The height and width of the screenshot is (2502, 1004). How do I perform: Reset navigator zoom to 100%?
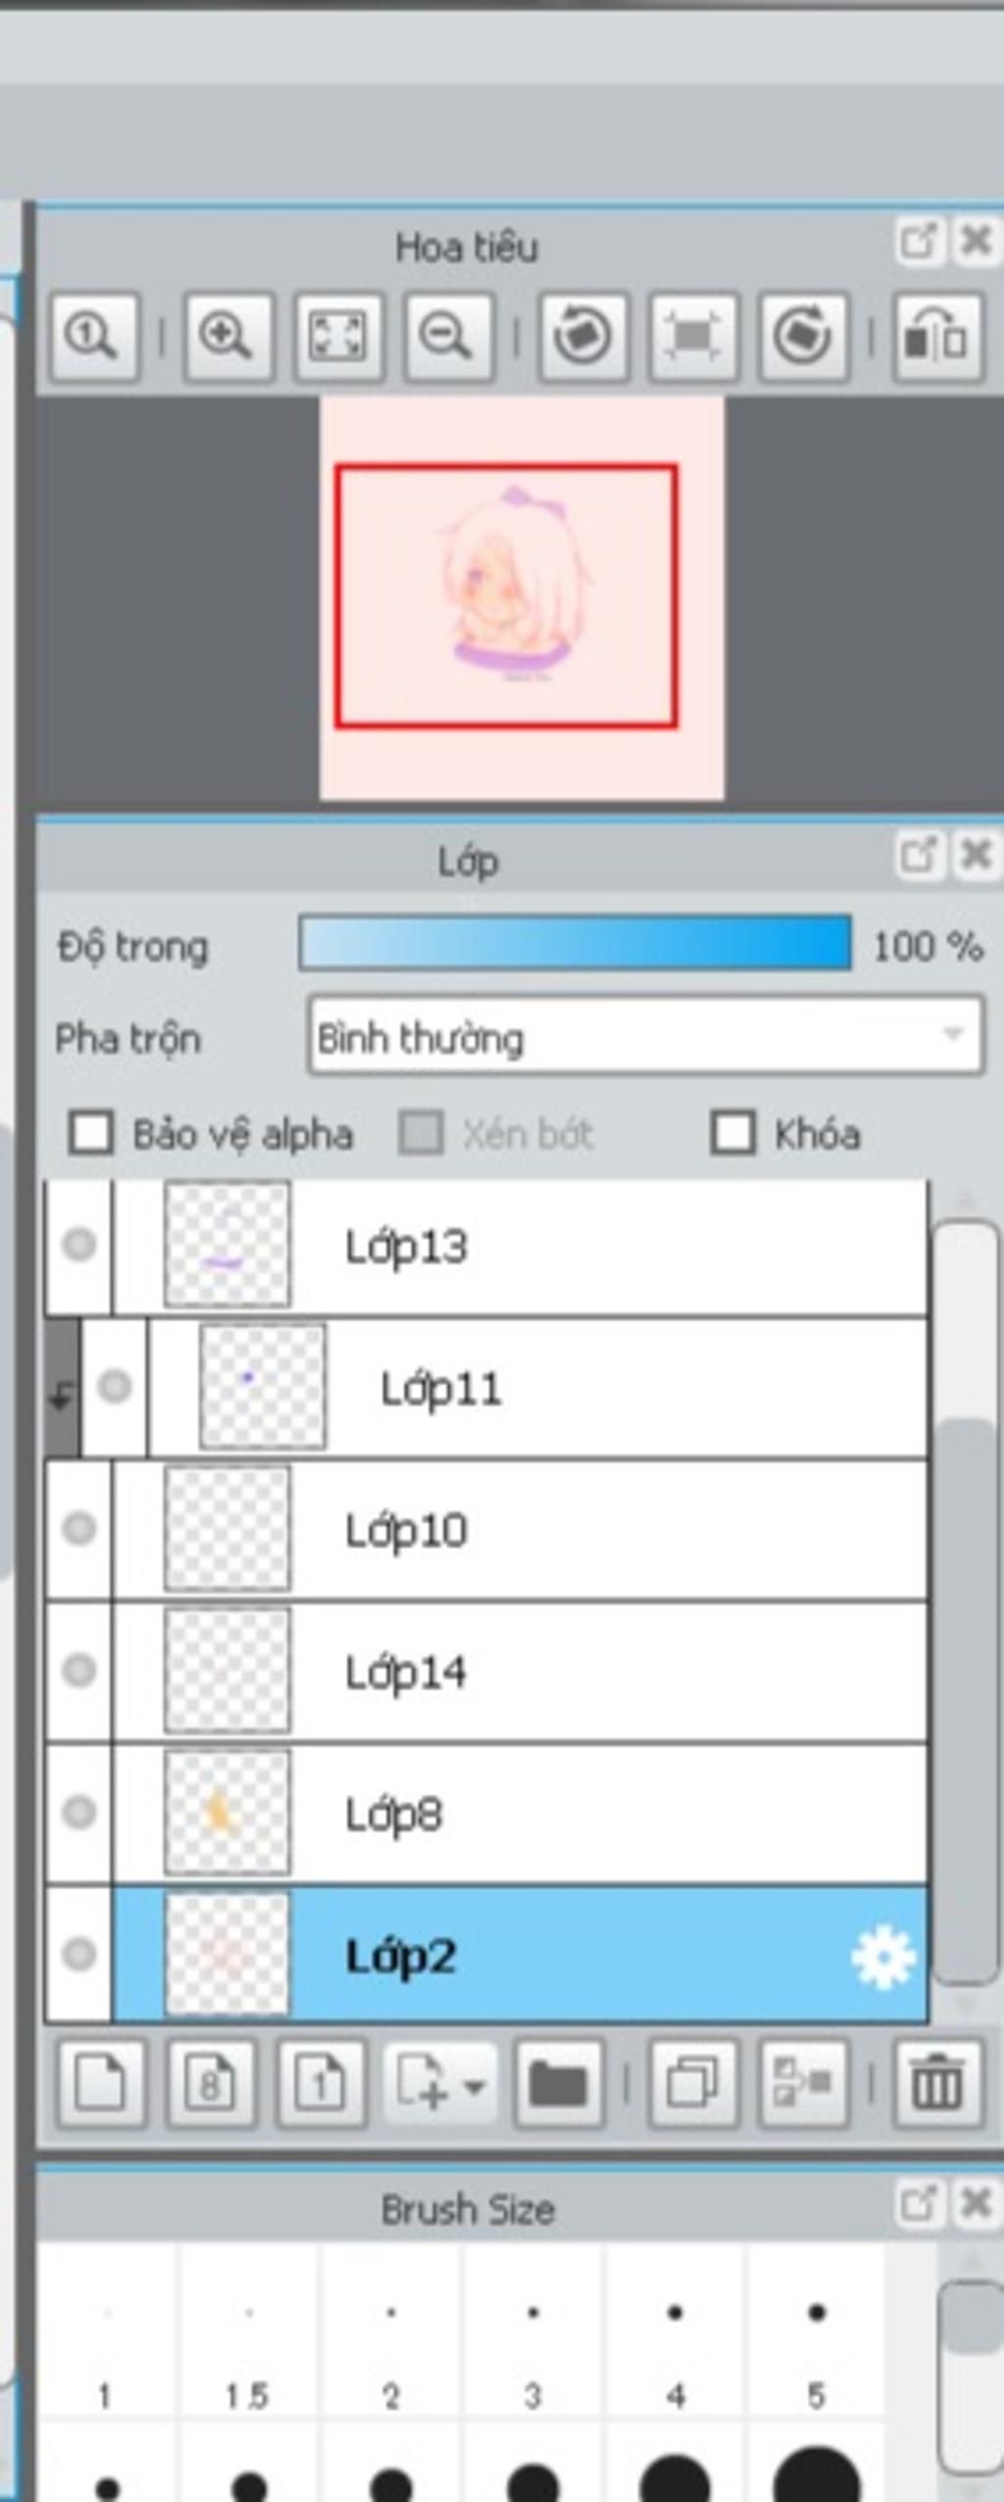[94, 336]
